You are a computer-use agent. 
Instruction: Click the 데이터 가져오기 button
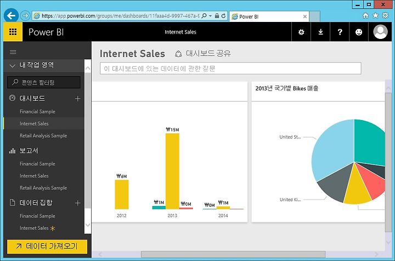coord(47,246)
